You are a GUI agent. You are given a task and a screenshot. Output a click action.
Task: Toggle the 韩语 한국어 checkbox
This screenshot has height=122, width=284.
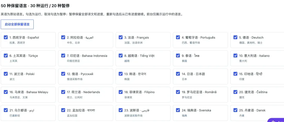[120, 74]
